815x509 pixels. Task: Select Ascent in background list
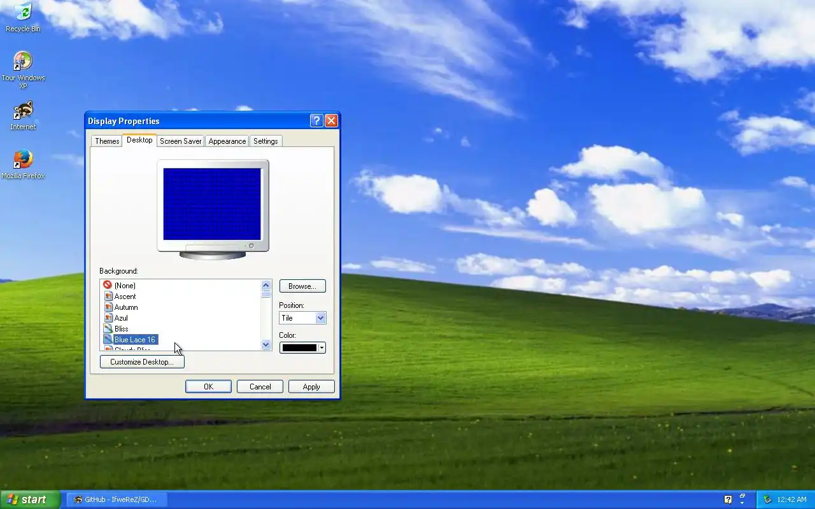(x=125, y=296)
